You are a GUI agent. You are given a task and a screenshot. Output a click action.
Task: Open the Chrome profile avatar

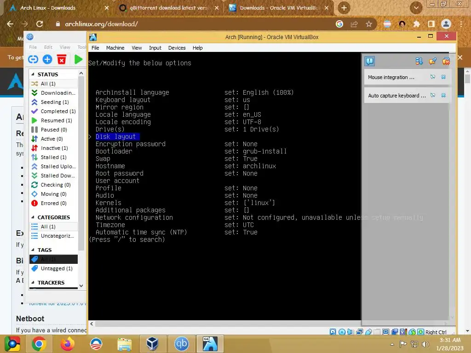[x=446, y=24]
